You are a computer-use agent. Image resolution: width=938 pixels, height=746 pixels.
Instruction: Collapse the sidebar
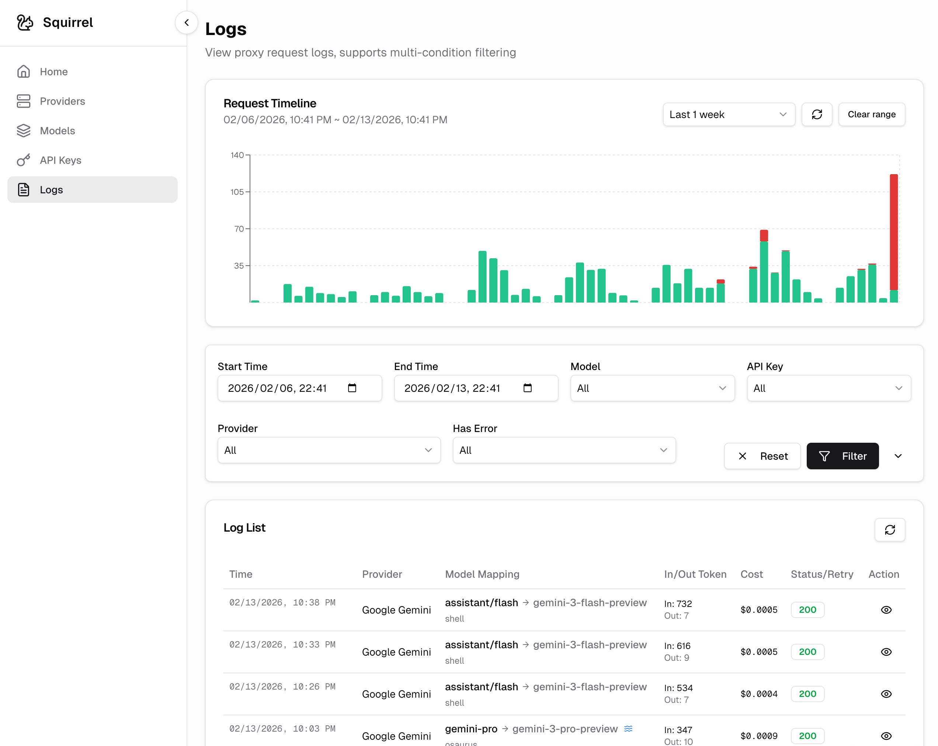pyautogui.click(x=186, y=23)
